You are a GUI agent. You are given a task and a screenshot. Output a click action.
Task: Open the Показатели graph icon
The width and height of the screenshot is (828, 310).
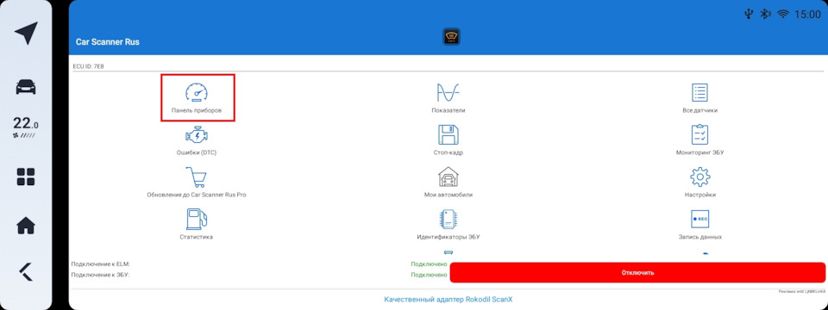pos(448,93)
